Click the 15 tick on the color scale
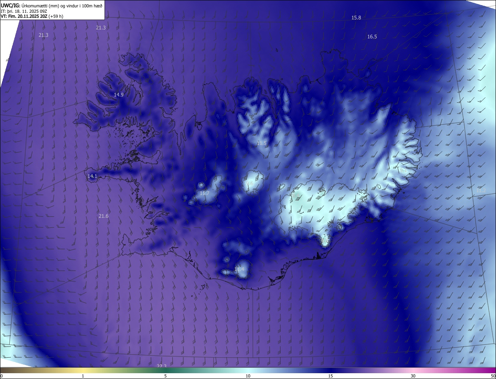Viewport: 496px width, 379px height. [331, 376]
